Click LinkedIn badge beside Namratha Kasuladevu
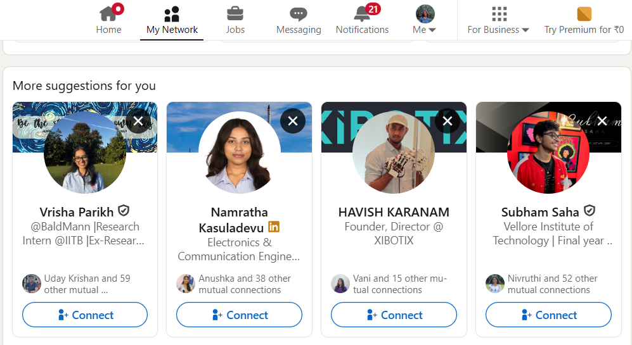This screenshot has width=632, height=345. (274, 227)
